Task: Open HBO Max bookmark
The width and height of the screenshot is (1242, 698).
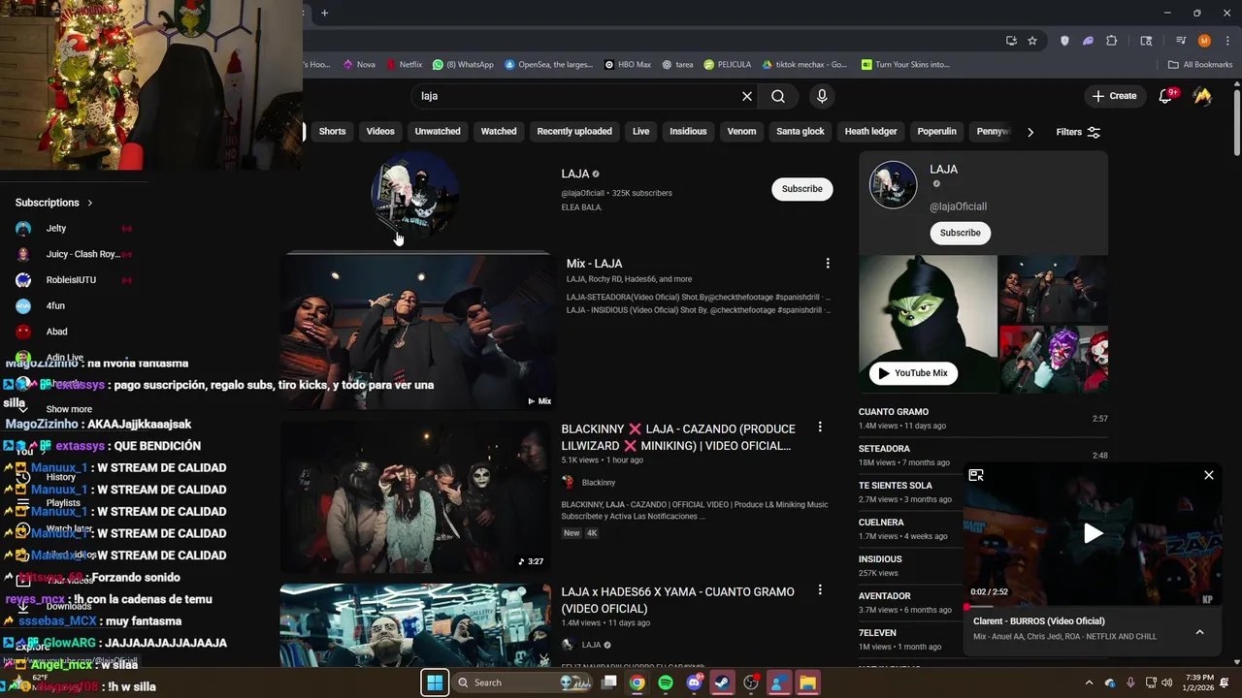Action: [627, 65]
